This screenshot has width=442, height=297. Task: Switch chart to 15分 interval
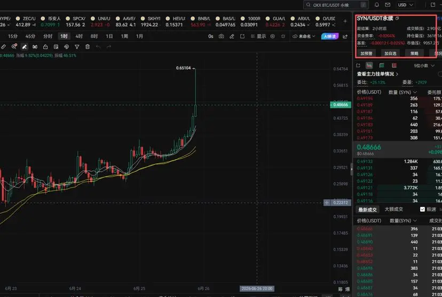(x=12, y=36)
